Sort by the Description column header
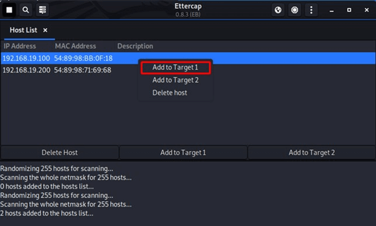The image size is (376, 226). click(x=135, y=46)
